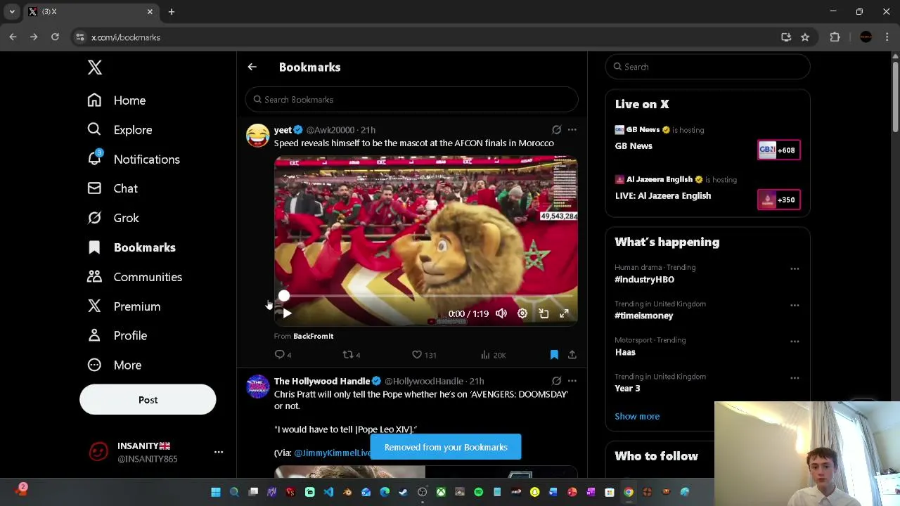This screenshot has width=900, height=506.
Task: Open Steam from taskbar
Action: pyautogui.click(x=404, y=493)
